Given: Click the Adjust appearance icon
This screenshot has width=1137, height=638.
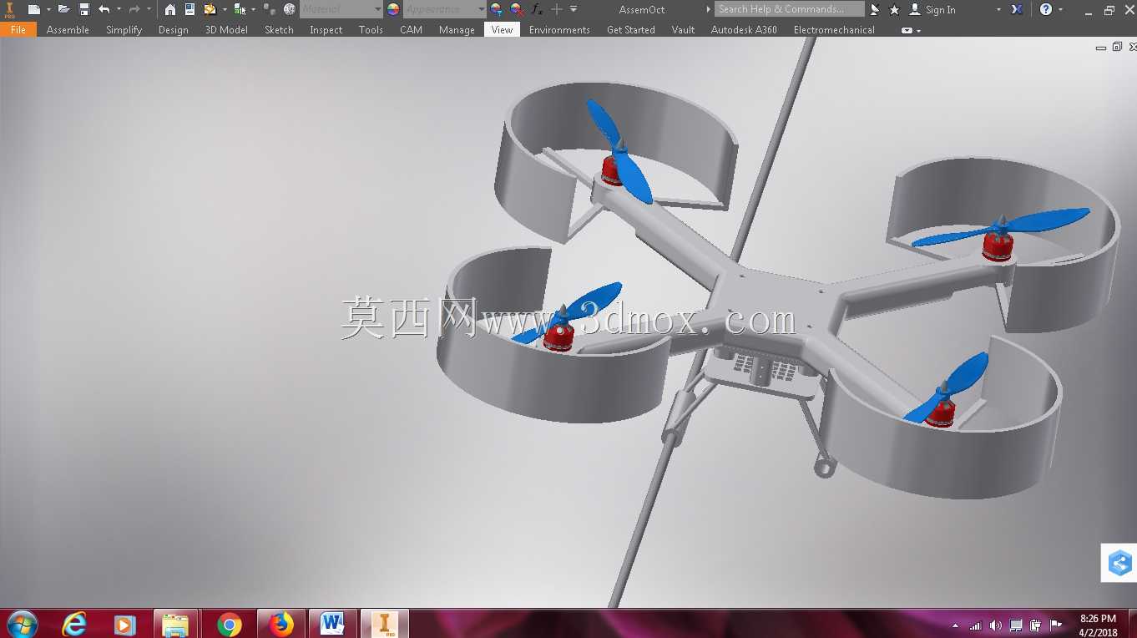Looking at the screenshot, I should point(497,9).
